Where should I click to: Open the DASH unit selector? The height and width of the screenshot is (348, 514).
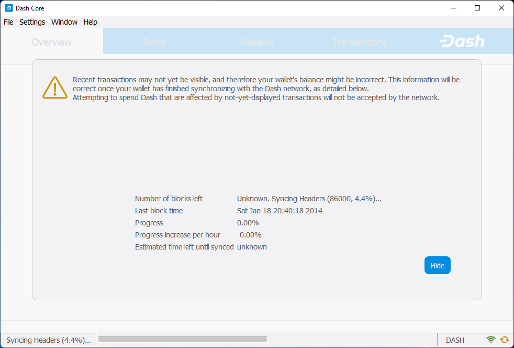coord(455,340)
